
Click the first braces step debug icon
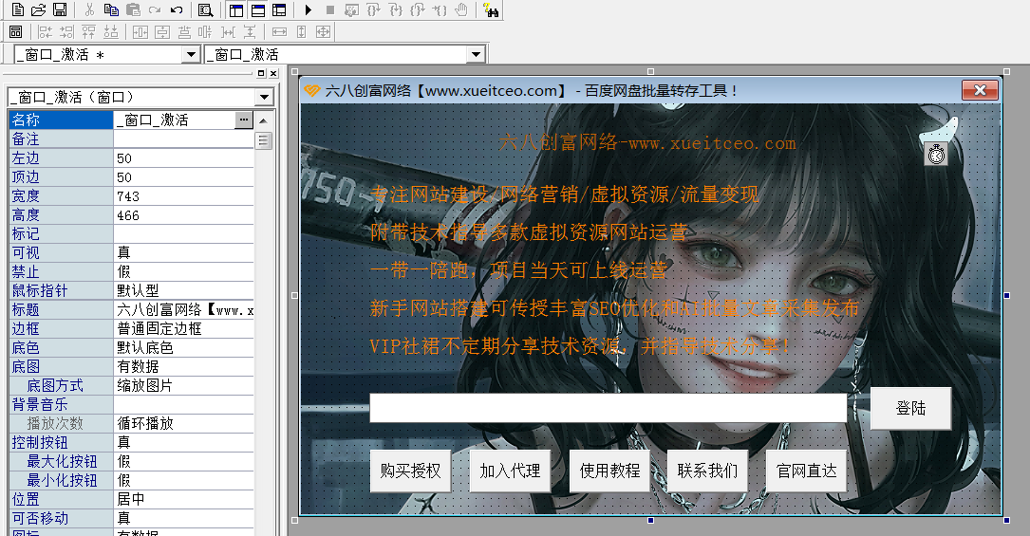(x=373, y=9)
